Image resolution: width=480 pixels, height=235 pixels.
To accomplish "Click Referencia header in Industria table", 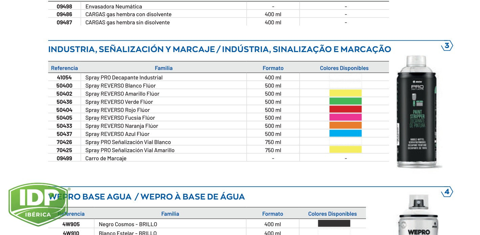I will pos(64,68).
